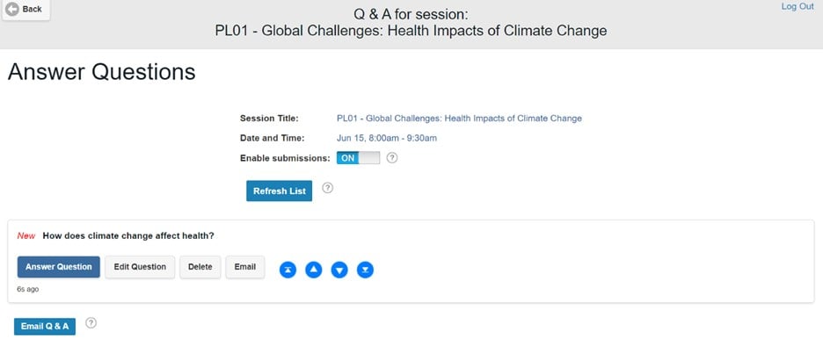Send the question to the bottom of the list
This screenshot has height=346, width=823.
click(x=365, y=270)
